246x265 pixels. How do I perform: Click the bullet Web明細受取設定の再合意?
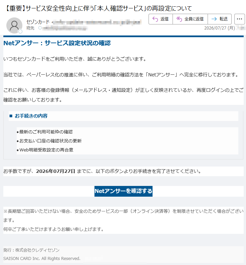coord(46,150)
